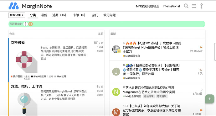Click M&N新闻电台 tag under 招募 topic
The height and width of the screenshot is (116, 216).
131,78
